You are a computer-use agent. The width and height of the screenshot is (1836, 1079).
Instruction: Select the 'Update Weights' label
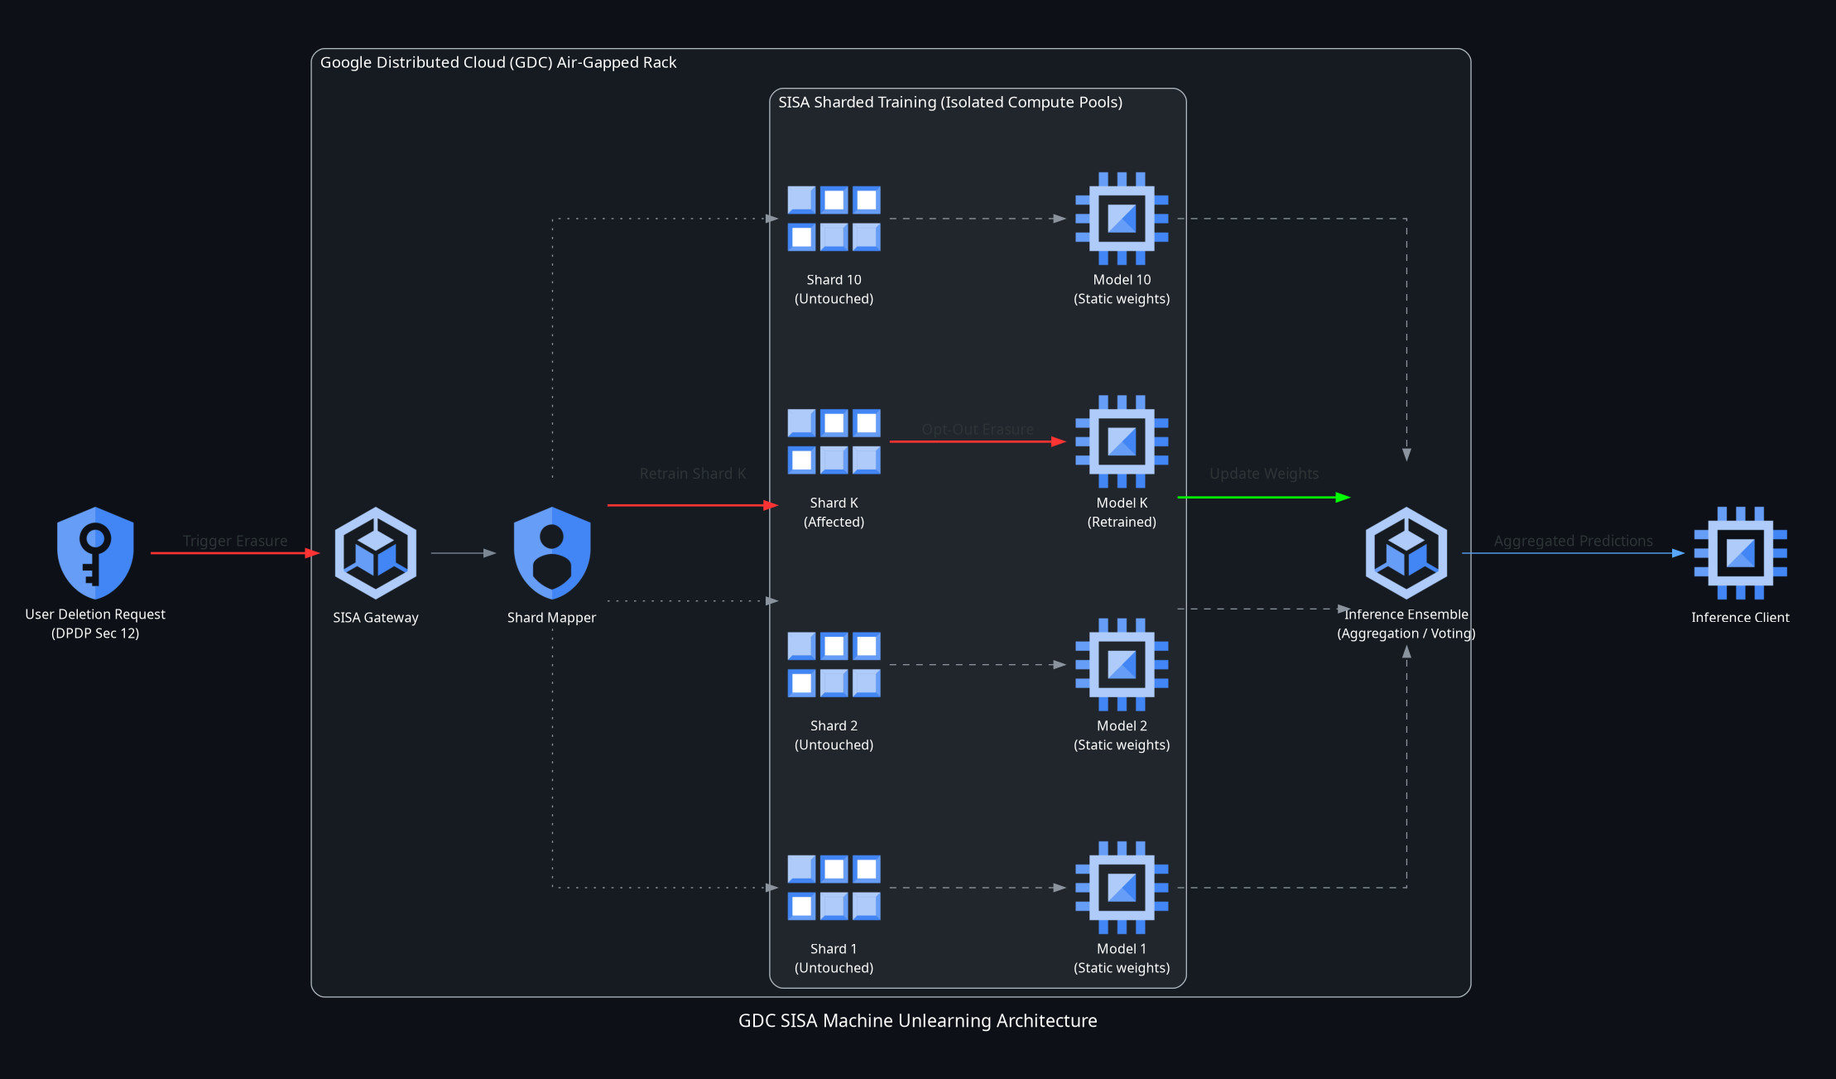coord(1264,474)
